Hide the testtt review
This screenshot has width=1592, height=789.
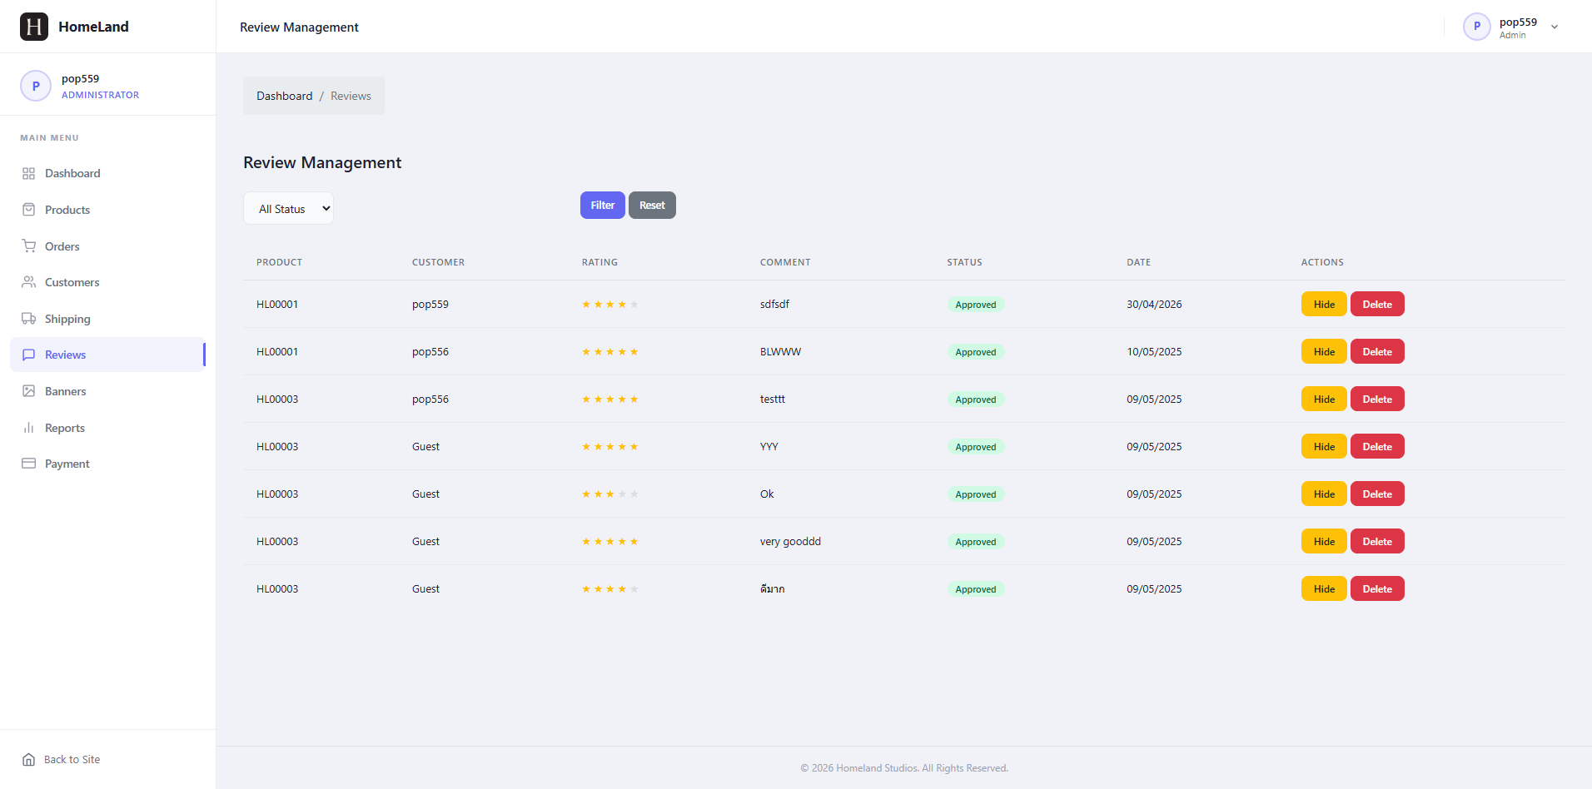pyautogui.click(x=1324, y=399)
